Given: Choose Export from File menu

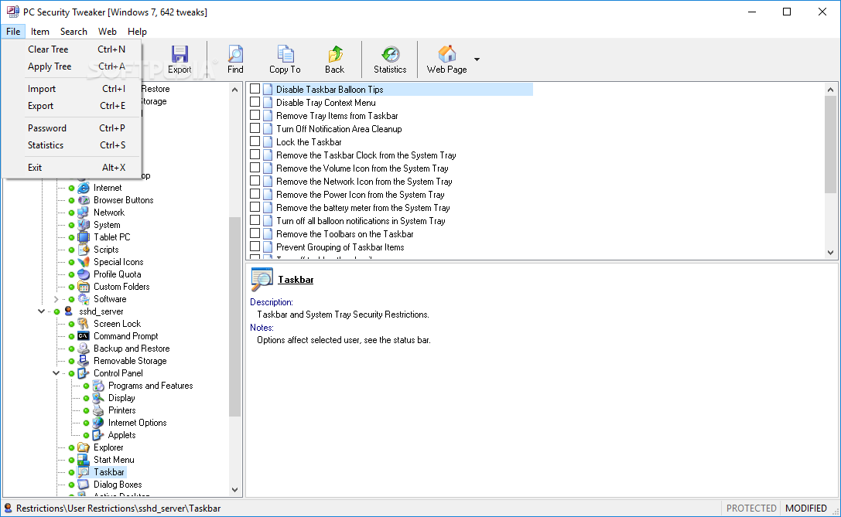Looking at the screenshot, I should [71, 106].
